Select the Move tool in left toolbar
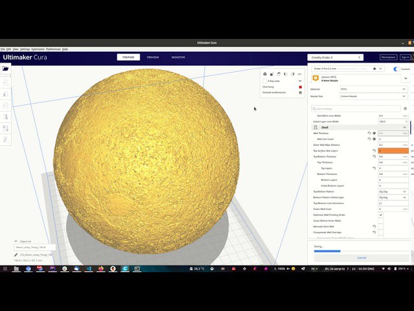 [x=6, y=83]
